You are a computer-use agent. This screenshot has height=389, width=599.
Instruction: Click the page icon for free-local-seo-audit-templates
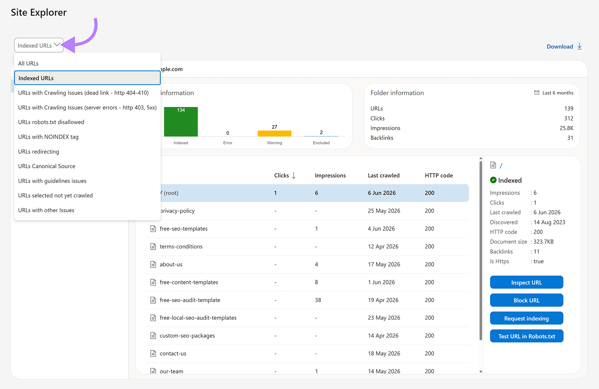[x=153, y=318]
